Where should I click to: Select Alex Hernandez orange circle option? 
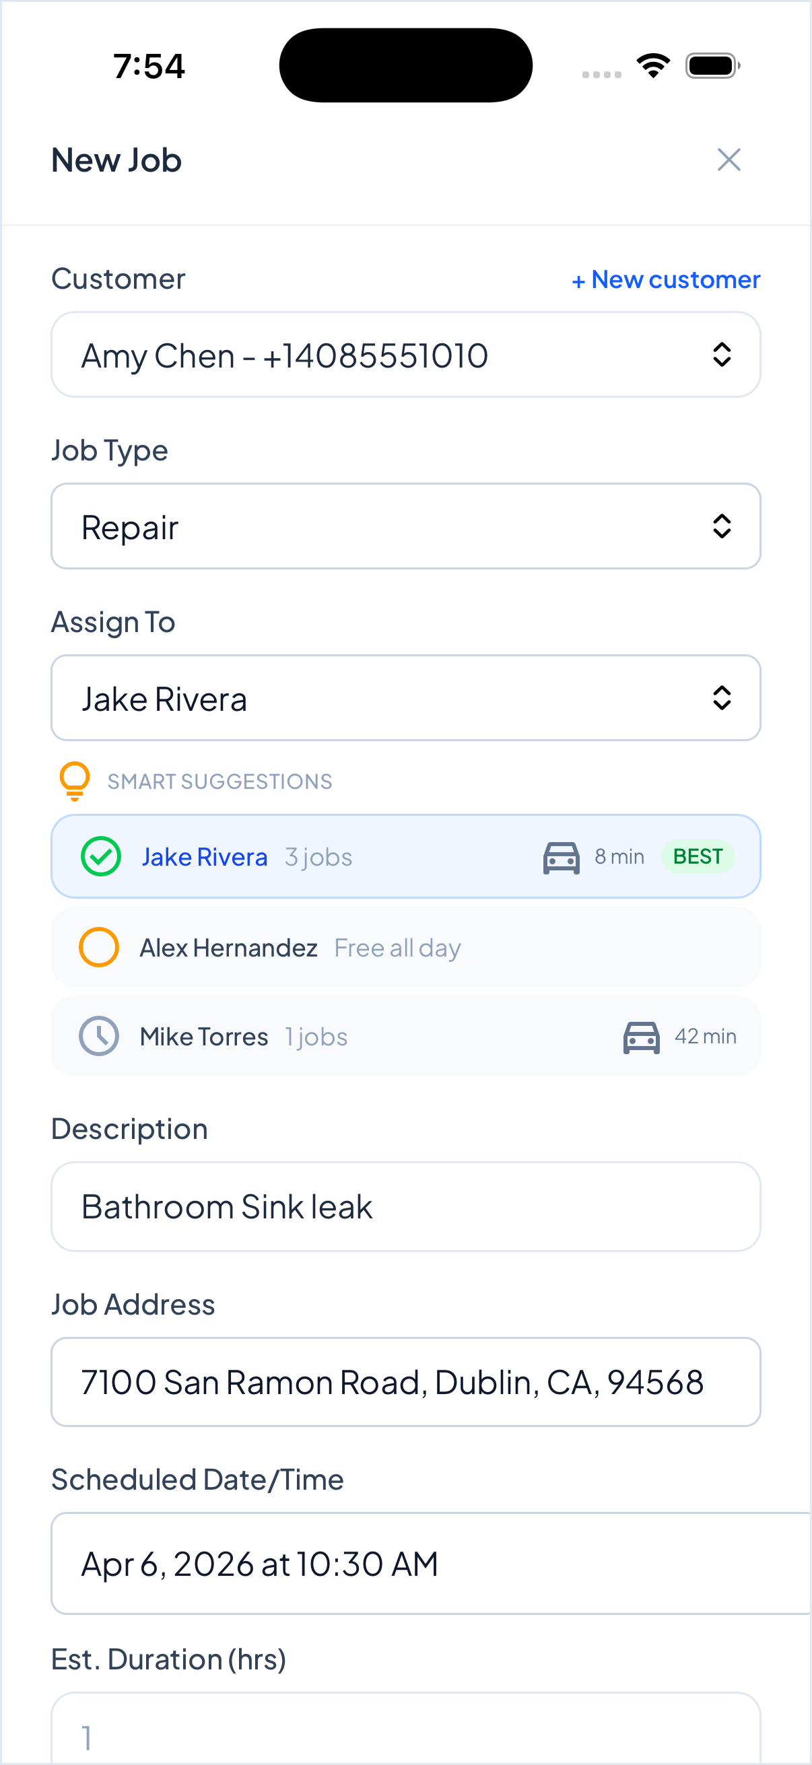(x=100, y=947)
